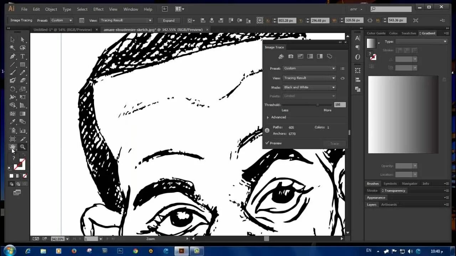Viewport: 456px width, 256px height.
Task: Click the Image Tracing label in control bar
Action: 21,20
